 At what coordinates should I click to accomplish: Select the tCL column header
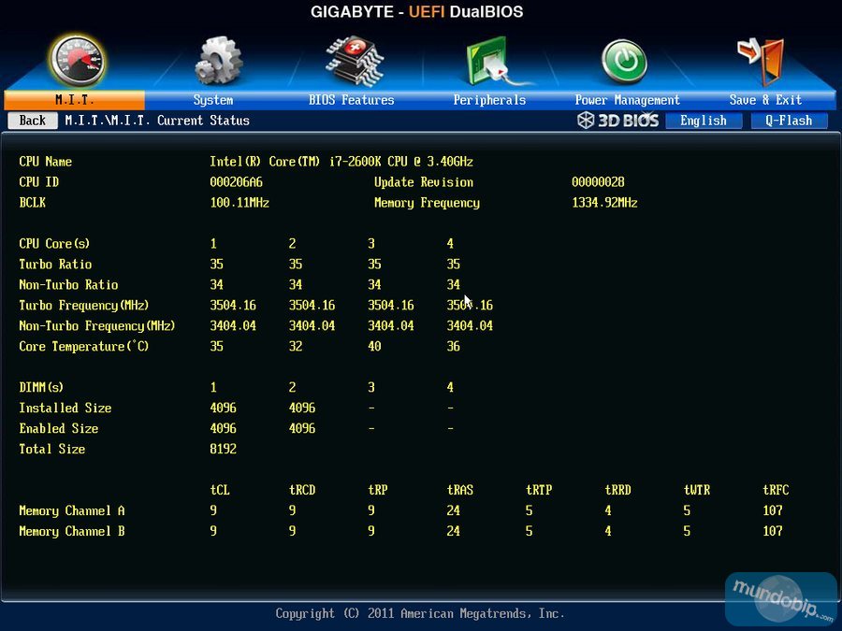(x=220, y=490)
